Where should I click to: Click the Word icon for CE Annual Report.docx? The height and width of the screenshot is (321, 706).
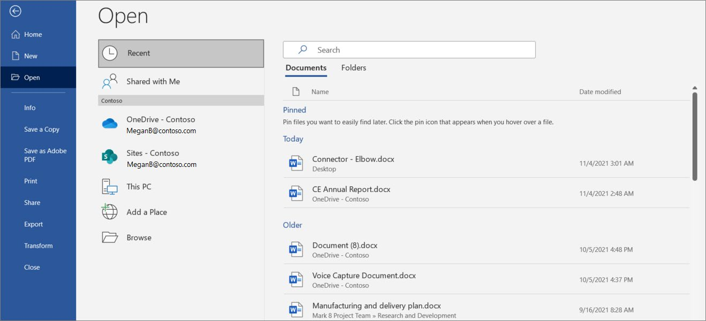(x=296, y=193)
